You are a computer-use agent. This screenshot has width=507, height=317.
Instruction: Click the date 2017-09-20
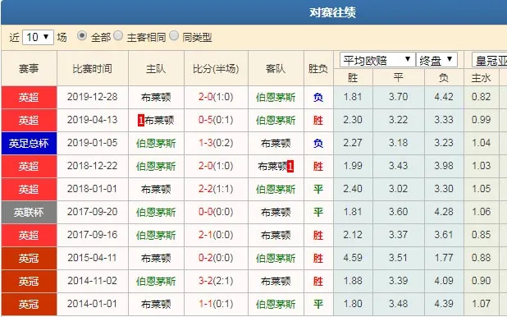pyautogui.click(x=93, y=212)
